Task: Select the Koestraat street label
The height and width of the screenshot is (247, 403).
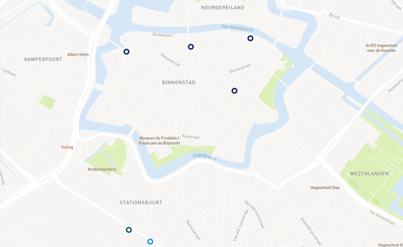Action: click(191, 137)
